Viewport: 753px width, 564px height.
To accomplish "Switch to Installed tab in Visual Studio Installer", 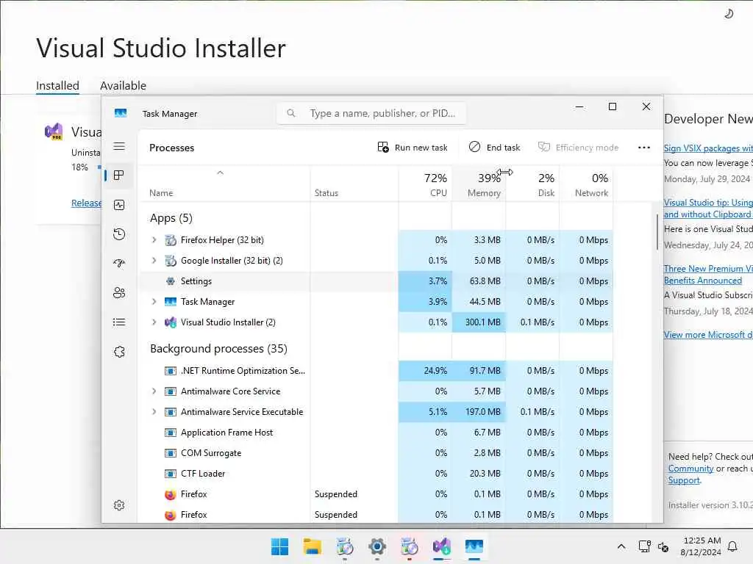I will tap(57, 86).
